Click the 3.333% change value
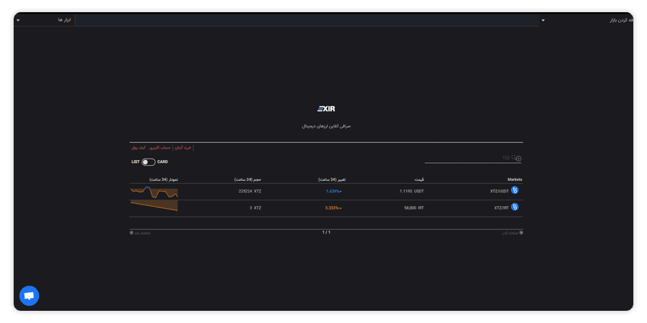 click(x=334, y=208)
